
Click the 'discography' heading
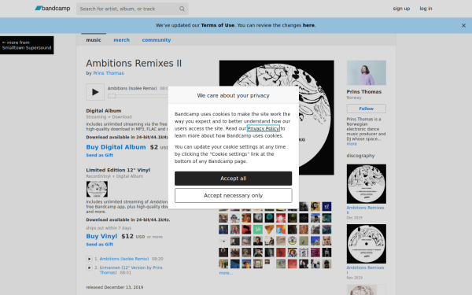pyautogui.click(x=360, y=156)
